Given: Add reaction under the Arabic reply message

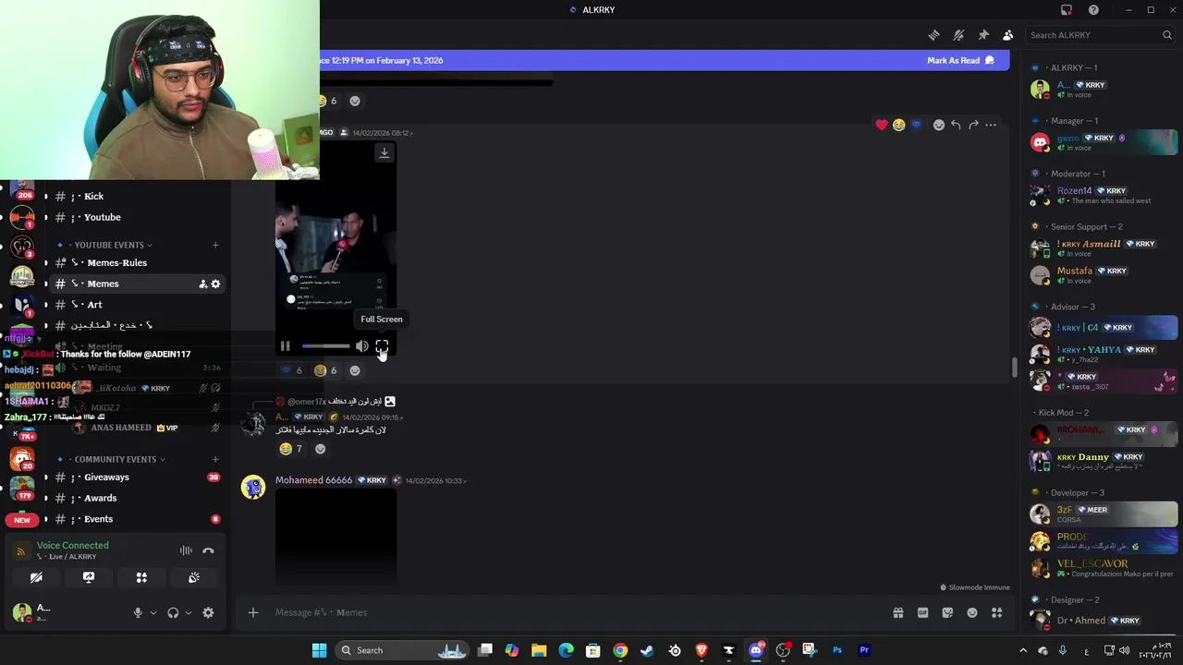Looking at the screenshot, I should coord(320,449).
